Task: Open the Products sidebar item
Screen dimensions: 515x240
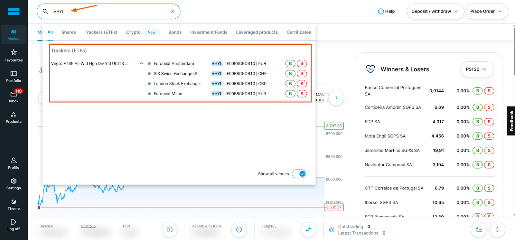Action: pyautogui.click(x=14, y=117)
